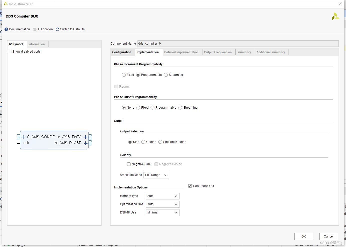Open Amplitude Mode dropdown
This screenshot has width=346, height=247.
tap(156, 175)
